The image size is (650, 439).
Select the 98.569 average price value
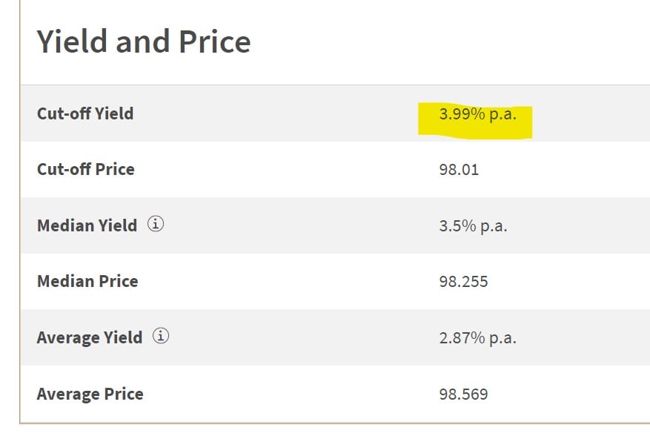click(x=463, y=395)
